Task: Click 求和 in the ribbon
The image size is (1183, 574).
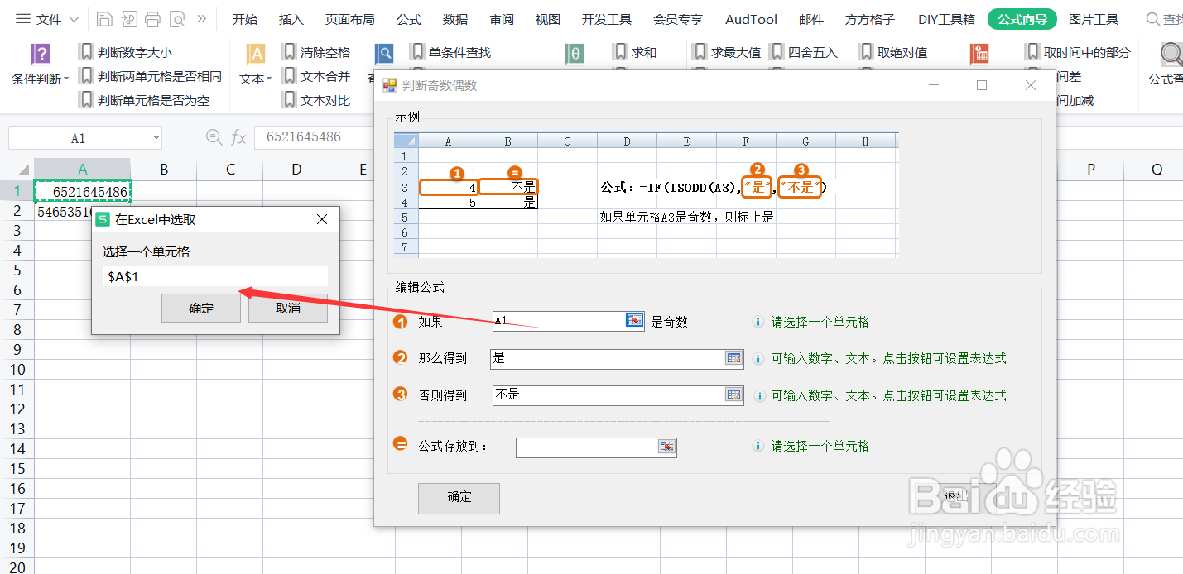Action: [x=635, y=52]
